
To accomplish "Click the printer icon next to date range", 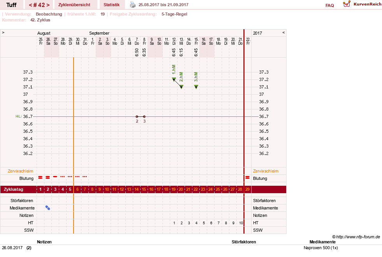I will pyautogui.click(x=133, y=5).
